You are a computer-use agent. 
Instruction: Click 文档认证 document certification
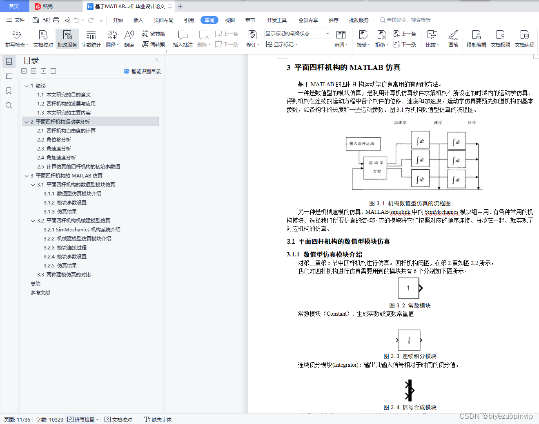coord(525,39)
